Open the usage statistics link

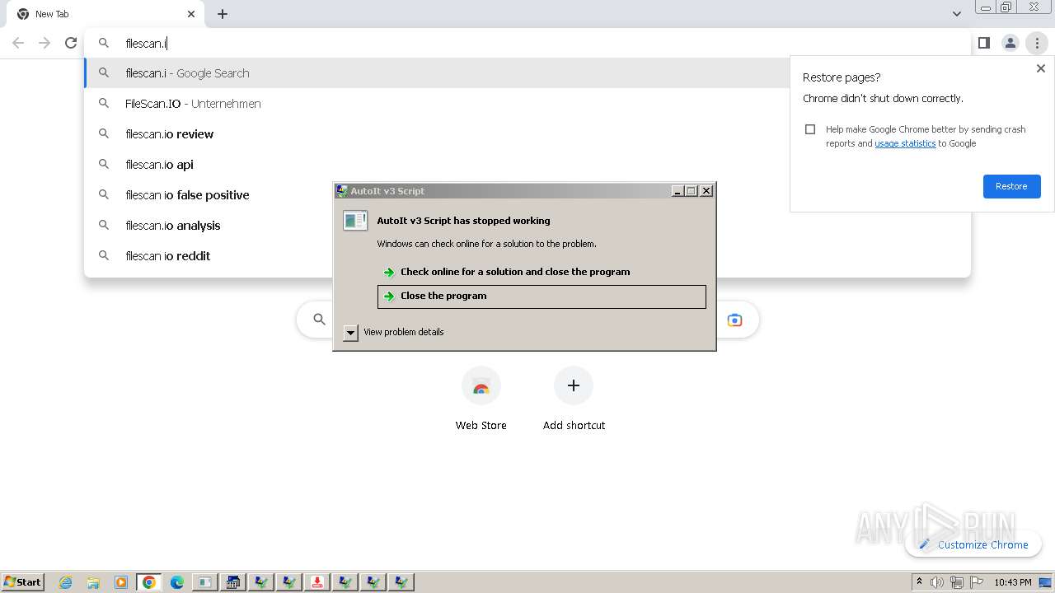coord(905,143)
